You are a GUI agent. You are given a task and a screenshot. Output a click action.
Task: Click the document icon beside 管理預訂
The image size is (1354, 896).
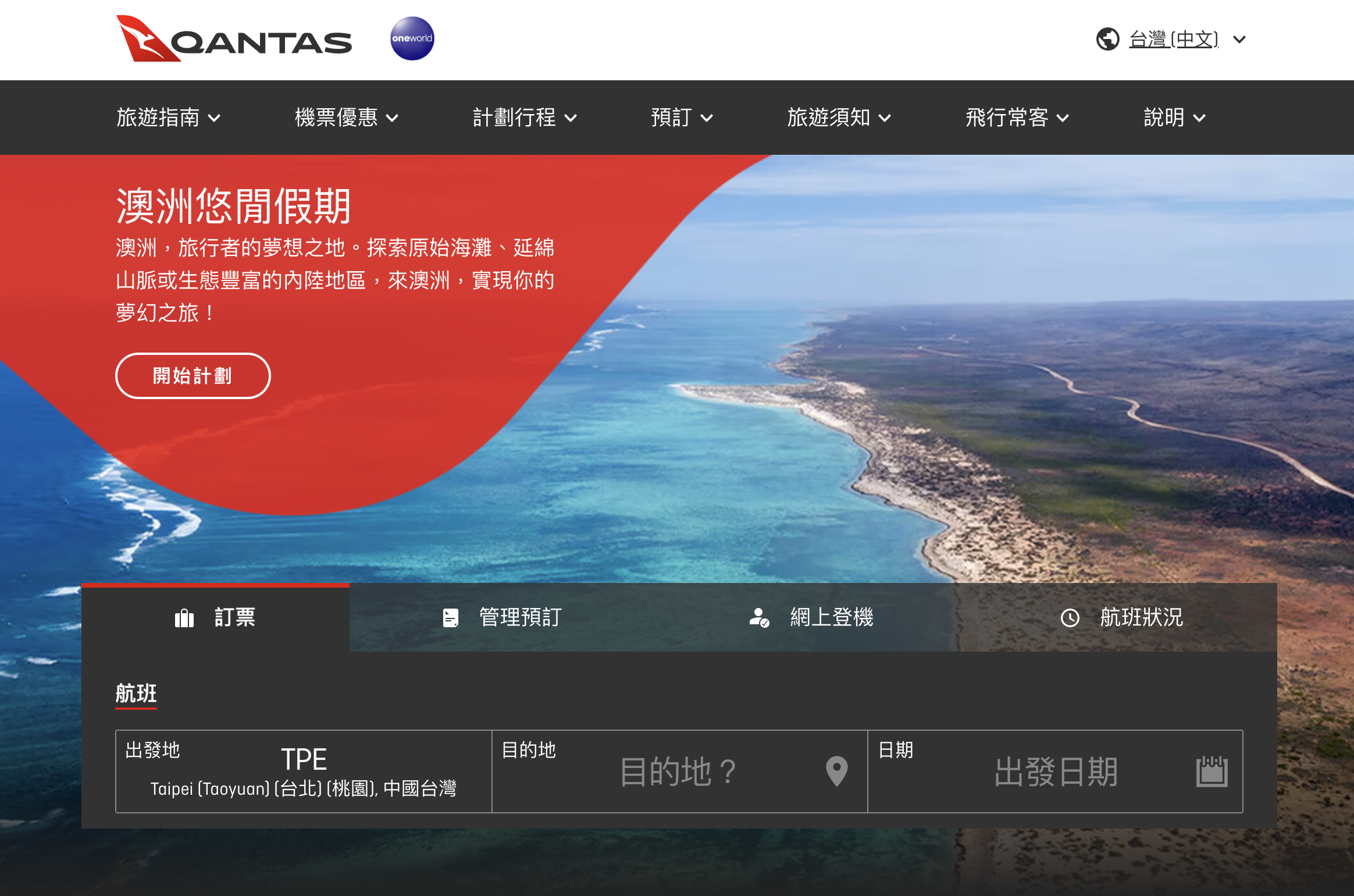tap(451, 618)
